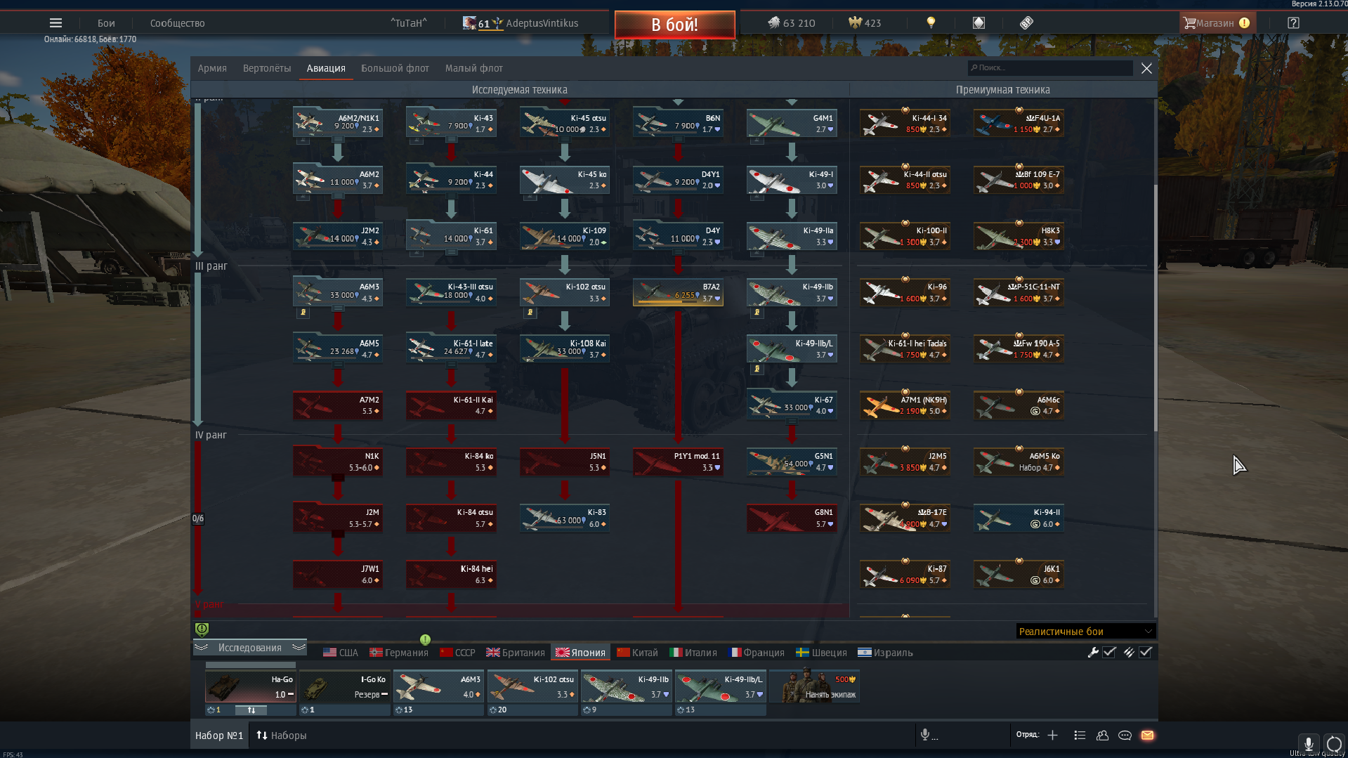
Task: Click Нанять экипаж recruit crew button
Action: [815, 686]
